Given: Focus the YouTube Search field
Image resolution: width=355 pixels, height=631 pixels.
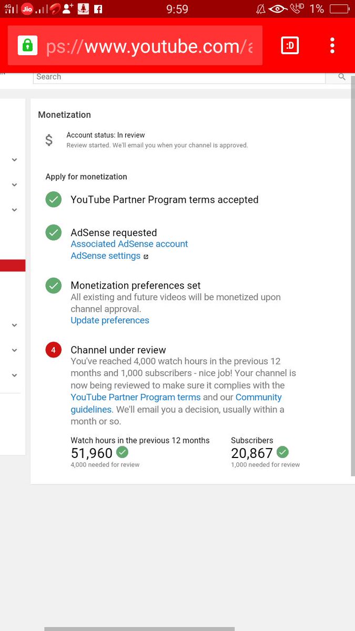Looking at the screenshot, I should coord(179,77).
